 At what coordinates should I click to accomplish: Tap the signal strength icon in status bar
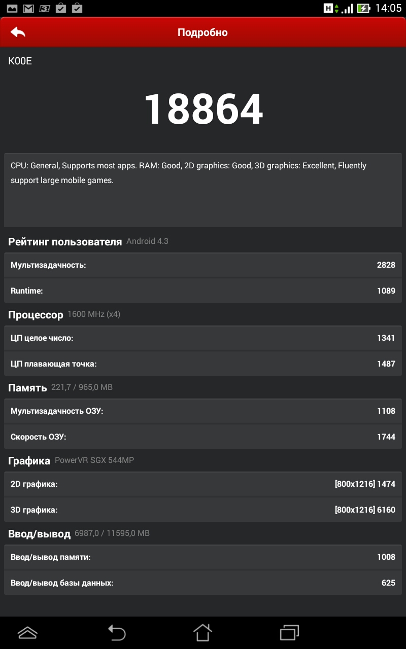347,8
